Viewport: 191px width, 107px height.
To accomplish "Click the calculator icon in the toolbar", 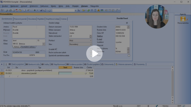I will tap(95, 10).
